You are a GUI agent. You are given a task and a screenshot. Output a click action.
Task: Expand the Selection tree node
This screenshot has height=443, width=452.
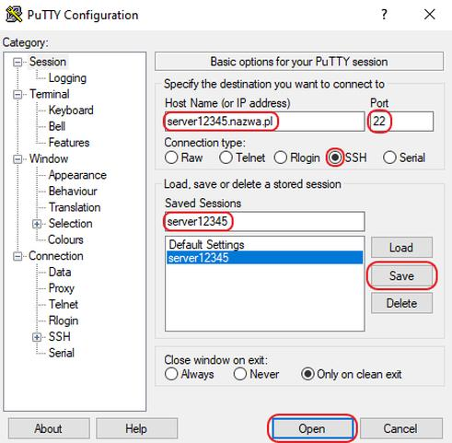(x=37, y=224)
